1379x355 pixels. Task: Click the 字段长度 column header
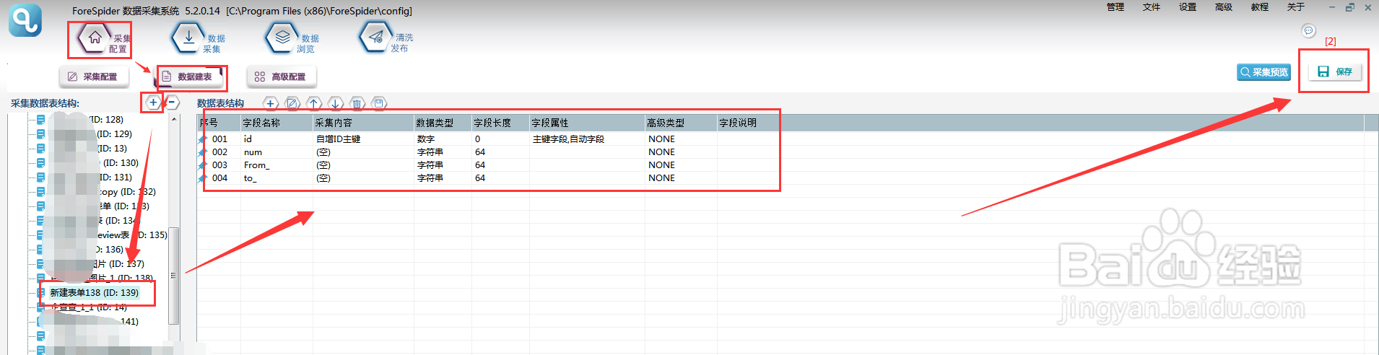coord(500,123)
